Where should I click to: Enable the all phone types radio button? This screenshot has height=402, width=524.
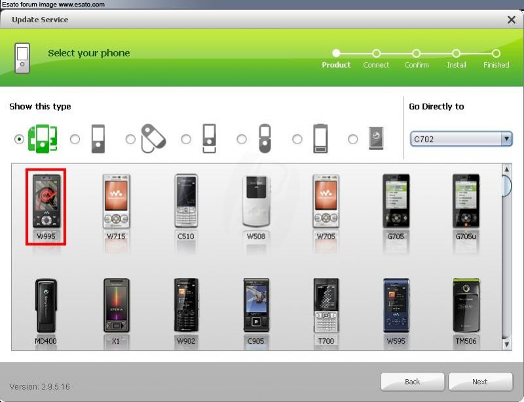pos(20,139)
